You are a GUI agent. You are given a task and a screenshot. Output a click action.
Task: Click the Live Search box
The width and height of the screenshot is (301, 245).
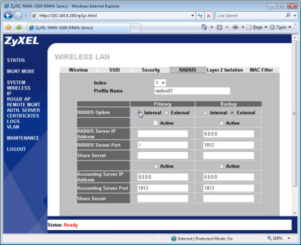tap(250, 15)
